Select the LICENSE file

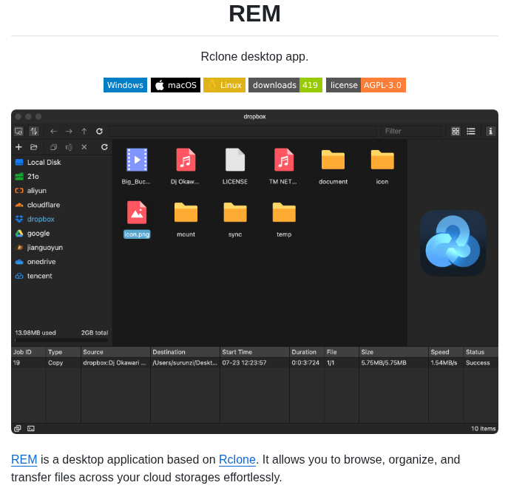pyautogui.click(x=235, y=166)
